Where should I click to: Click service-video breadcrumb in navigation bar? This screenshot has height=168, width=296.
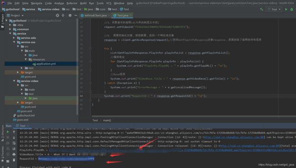pyautogui.click(x=49, y=9)
